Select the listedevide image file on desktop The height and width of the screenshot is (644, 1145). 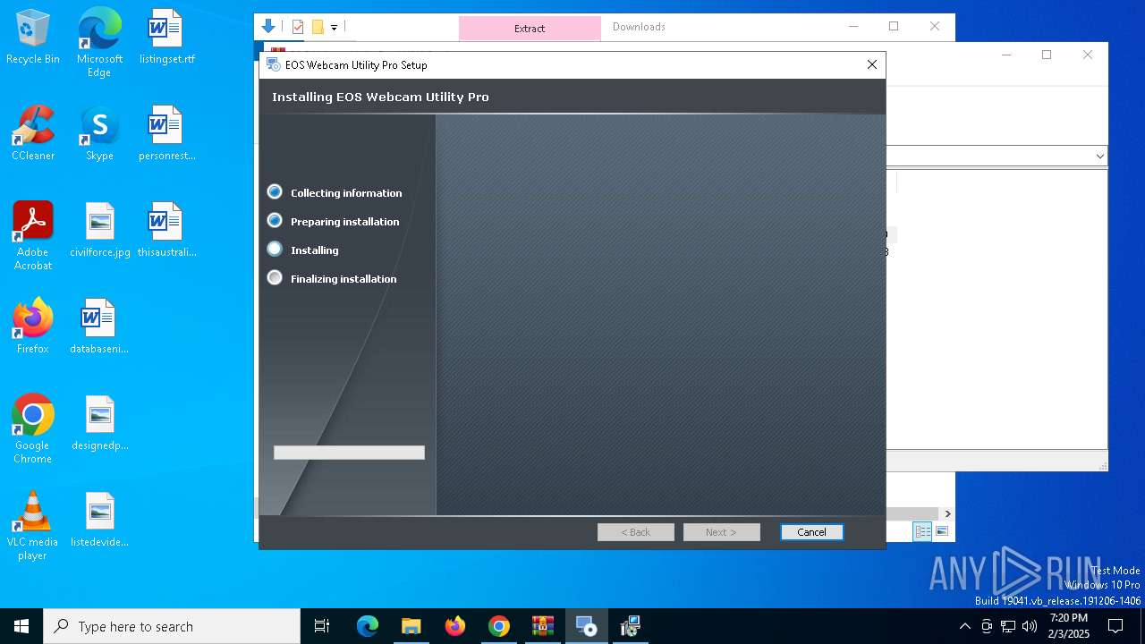(99, 521)
